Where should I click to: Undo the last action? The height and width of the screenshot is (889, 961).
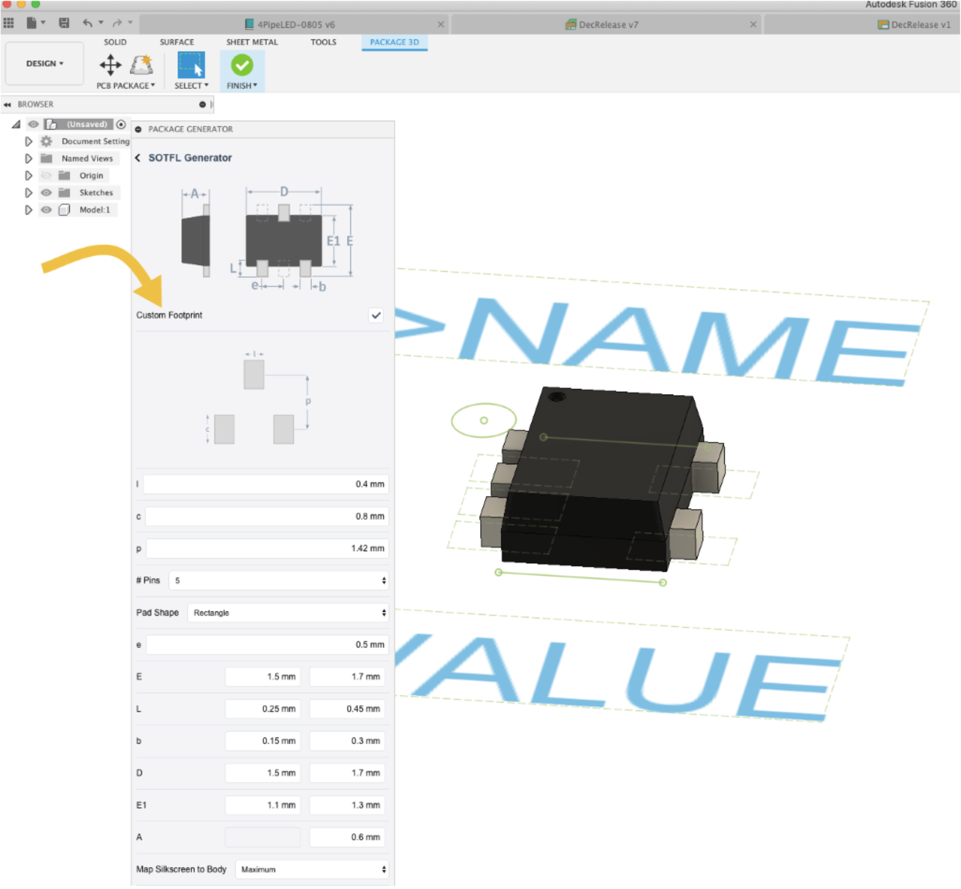tap(87, 23)
